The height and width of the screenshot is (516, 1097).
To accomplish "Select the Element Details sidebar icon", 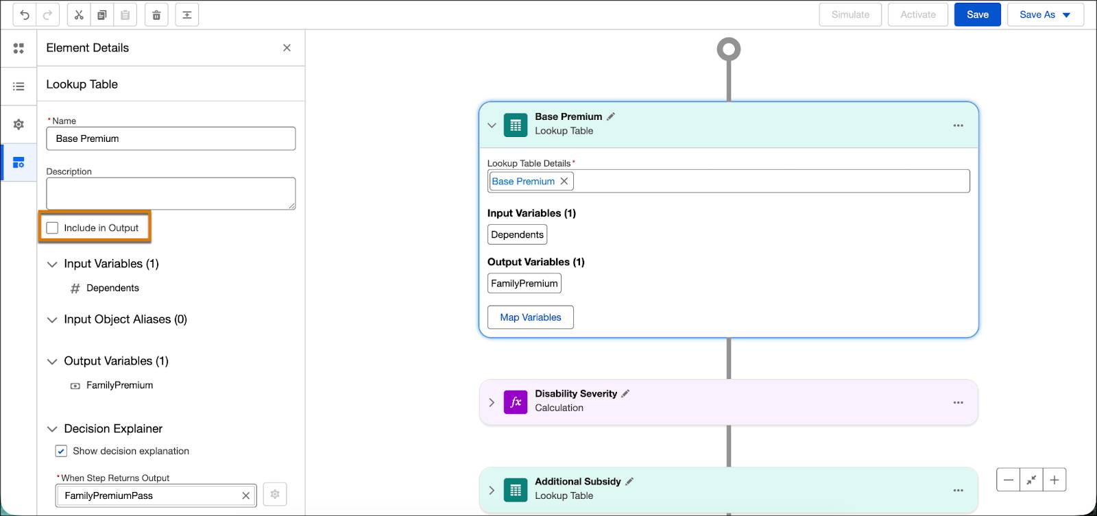I will [x=19, y=162].
